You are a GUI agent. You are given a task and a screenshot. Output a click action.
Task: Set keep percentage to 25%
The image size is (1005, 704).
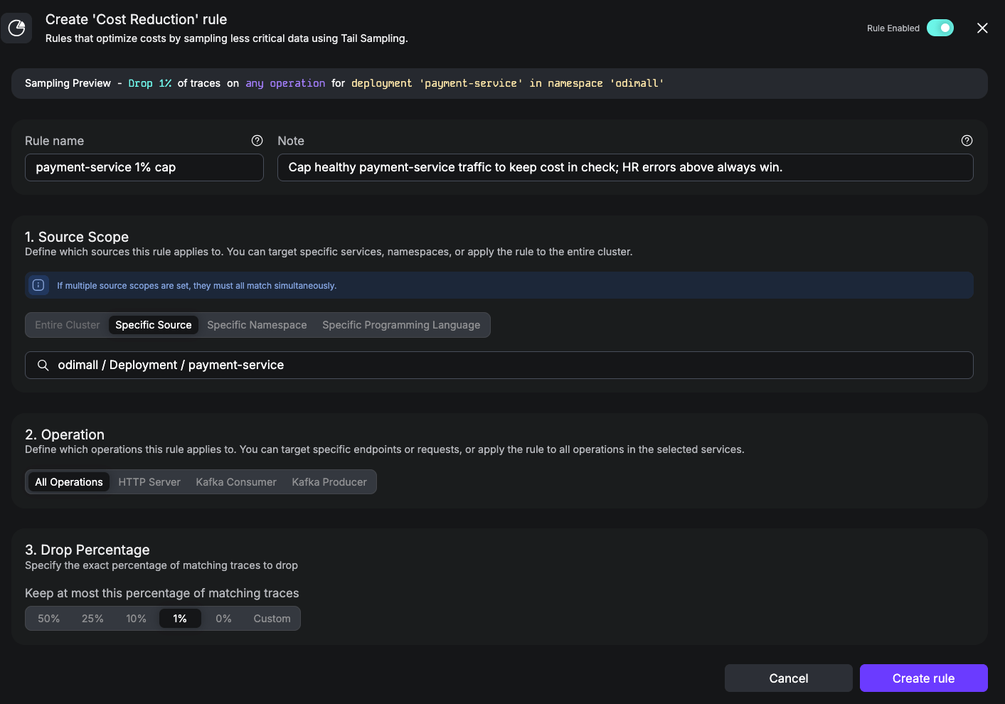92,619
